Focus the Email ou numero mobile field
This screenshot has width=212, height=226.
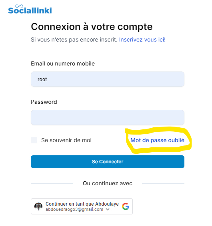pyautogui.click(x=108, y=79)
